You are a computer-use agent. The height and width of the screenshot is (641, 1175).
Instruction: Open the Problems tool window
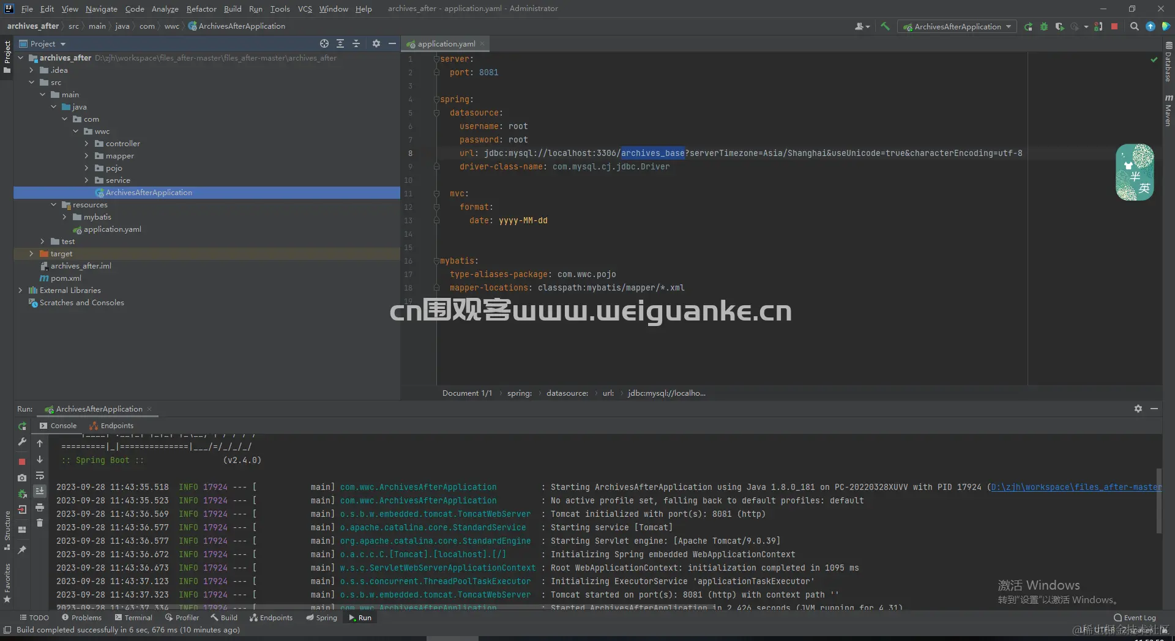[x=81, y=618]
